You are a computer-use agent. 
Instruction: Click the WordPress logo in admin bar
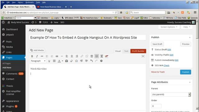click(3, 22)
